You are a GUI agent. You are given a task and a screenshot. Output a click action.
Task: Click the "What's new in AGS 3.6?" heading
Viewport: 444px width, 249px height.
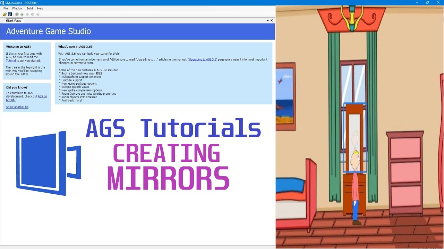pyautogui.click(x=75, y=47)
